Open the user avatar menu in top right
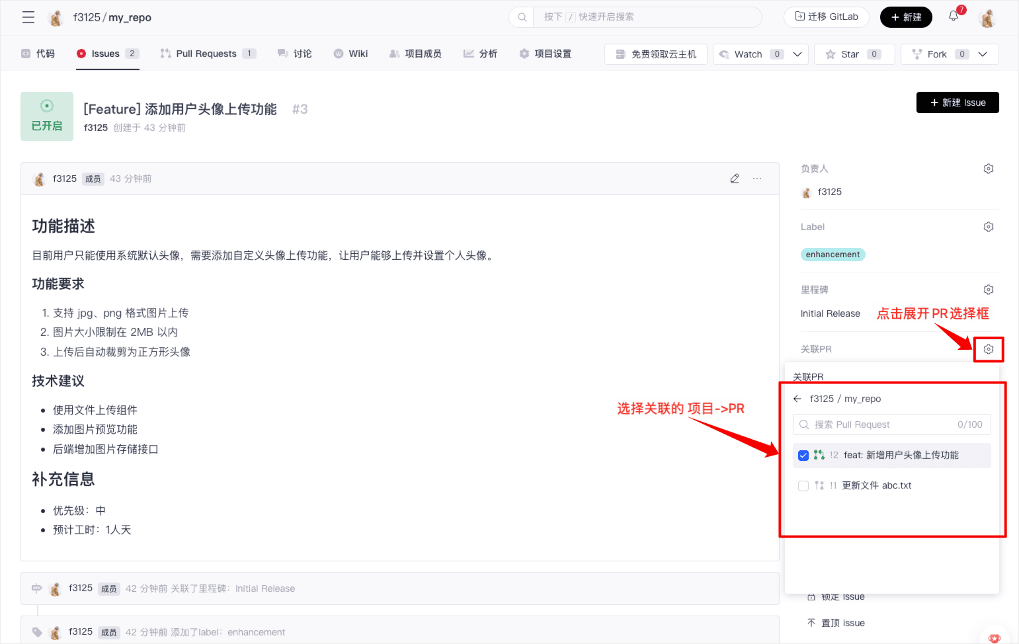Image resolution: width=1019 pixels, height=644 pixels. [x=988, y=18]
